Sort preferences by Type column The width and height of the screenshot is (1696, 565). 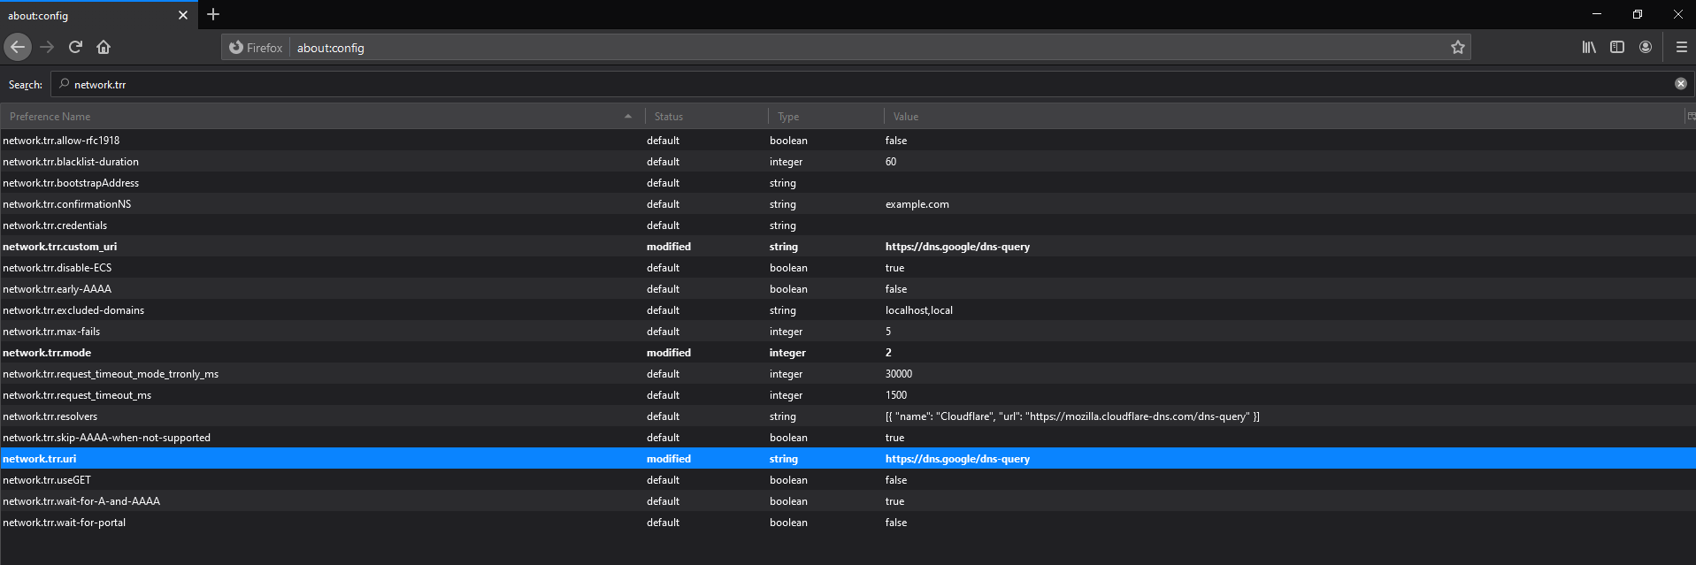(x=825, y=117)
